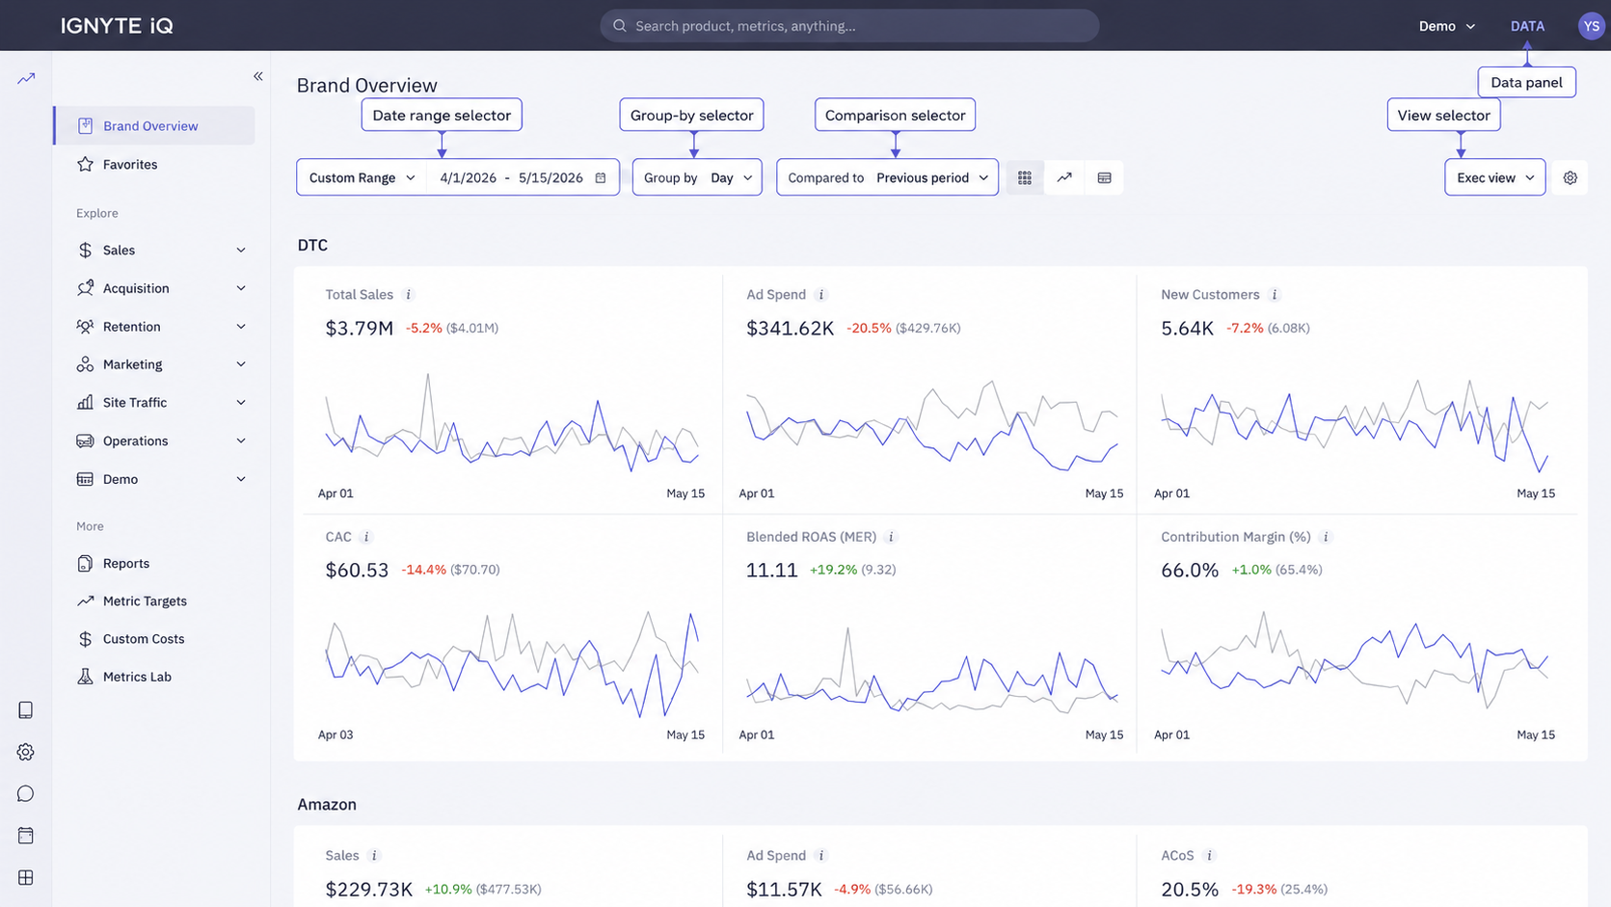Click the Sales dollar icon in the sidebar
The width and height of the screenshot is (1611, 907).
click(x=85, y=250)
